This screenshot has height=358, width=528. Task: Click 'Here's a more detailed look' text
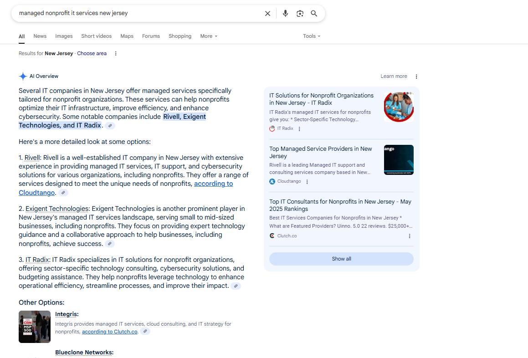click(85, 142)
